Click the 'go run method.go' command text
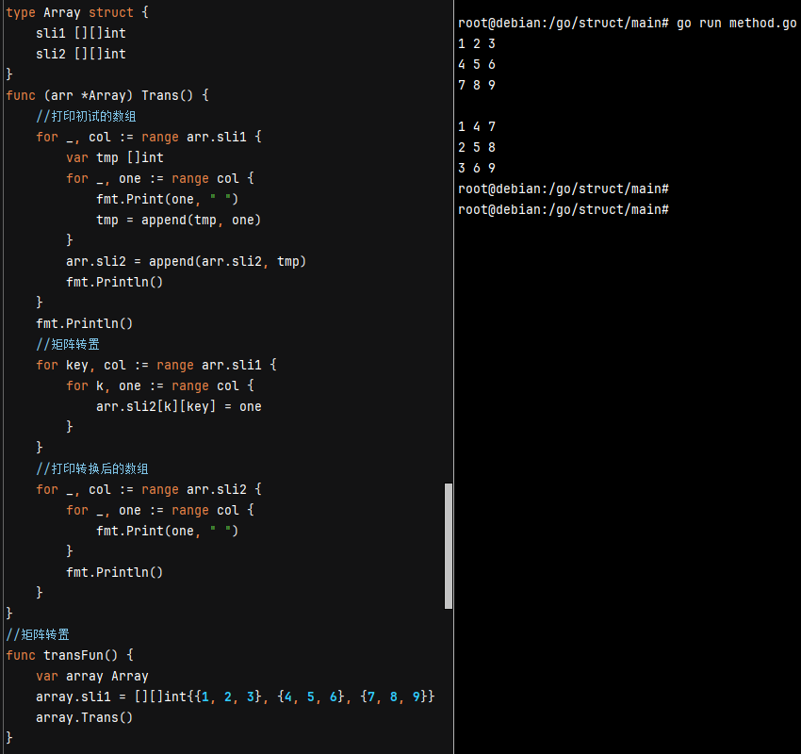 point(736,23)
